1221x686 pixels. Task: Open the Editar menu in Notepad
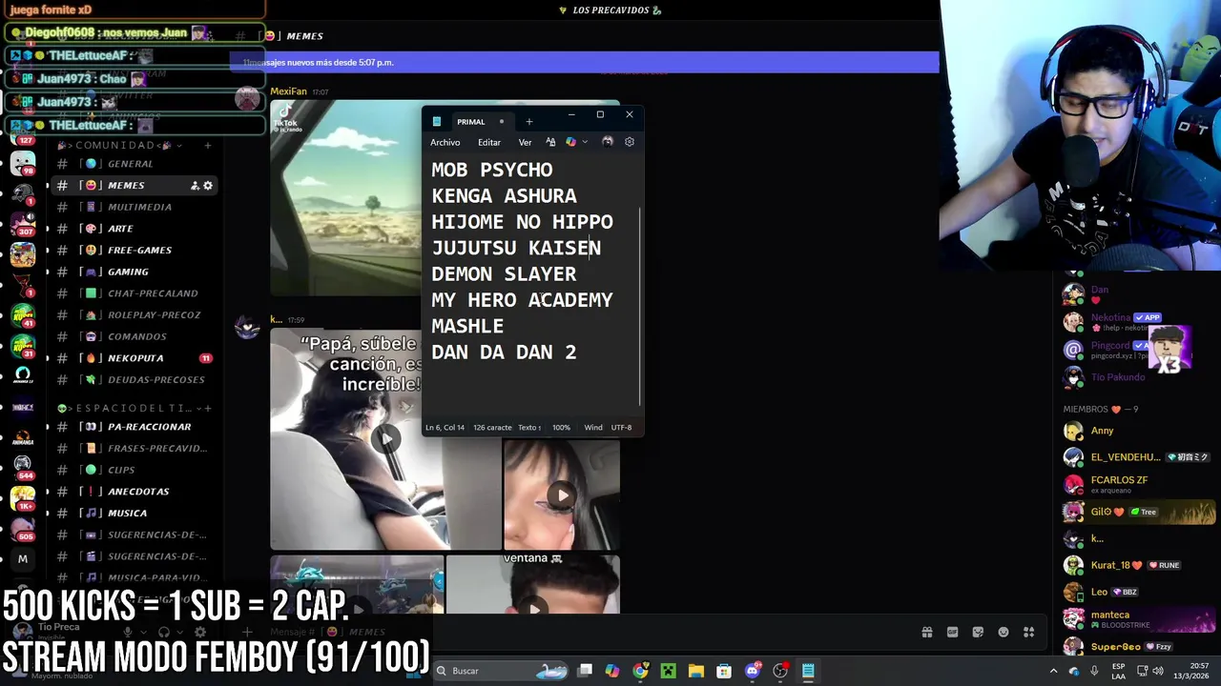point(489,142)
